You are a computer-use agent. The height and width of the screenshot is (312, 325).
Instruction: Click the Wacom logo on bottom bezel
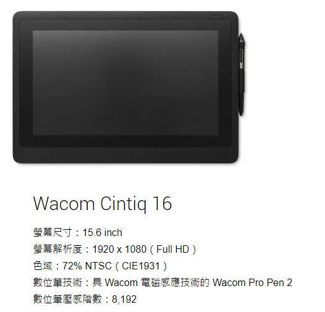coord(125,153)
